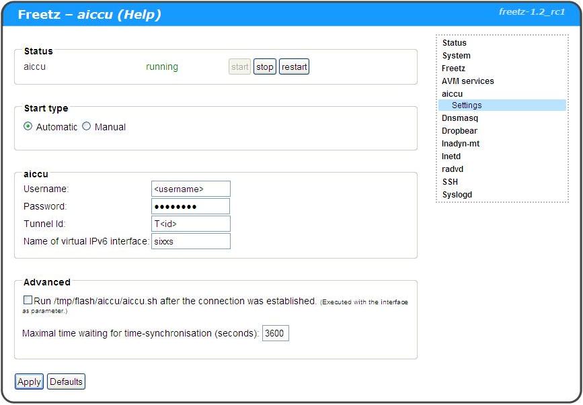The image size is (583, 405).
Task: Click the maximal wait time seconds field
Action: coord(276,333)
